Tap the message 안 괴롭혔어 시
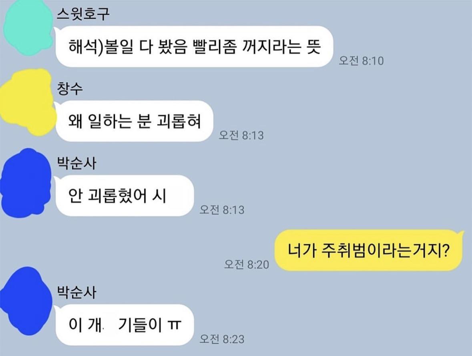 pos(125,196)
